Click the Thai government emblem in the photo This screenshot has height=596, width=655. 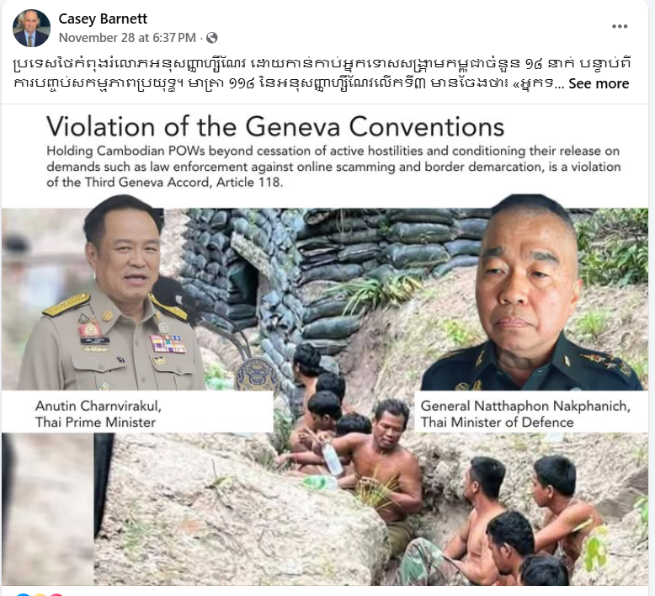(256, 374)
